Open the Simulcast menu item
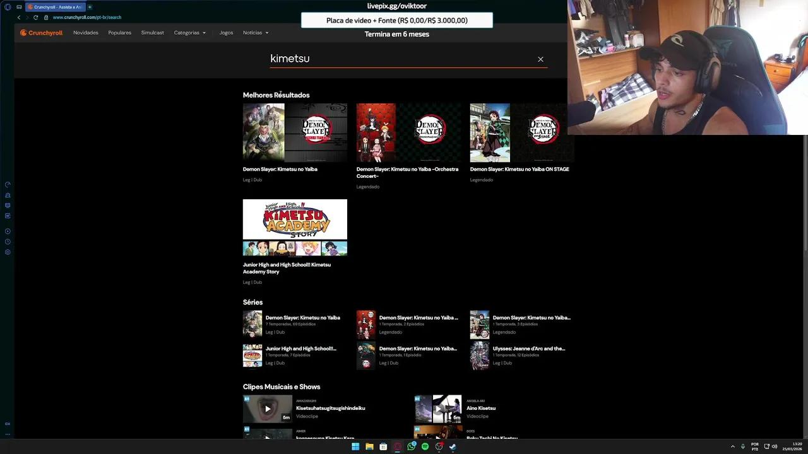This screenshot has width=808, height=454. point(152,33)
